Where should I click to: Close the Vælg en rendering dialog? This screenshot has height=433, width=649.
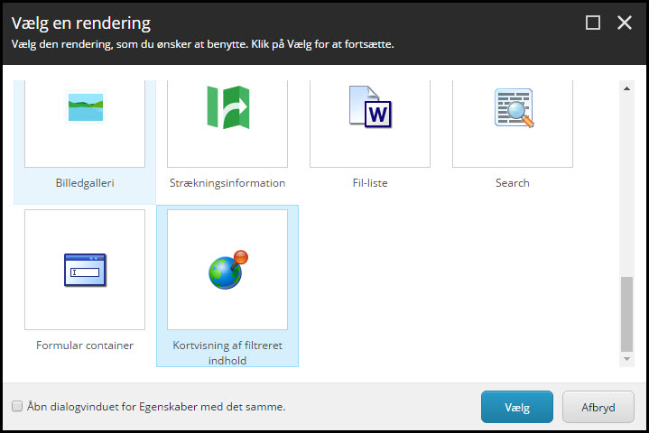(625, 23)
